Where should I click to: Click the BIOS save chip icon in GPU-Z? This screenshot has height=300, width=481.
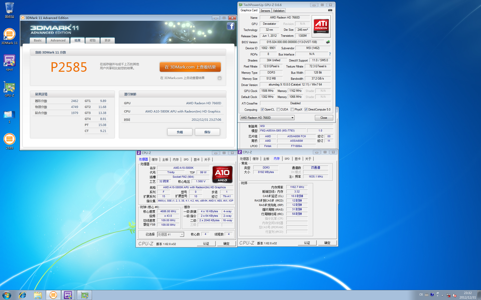click(x=328, y=42)
